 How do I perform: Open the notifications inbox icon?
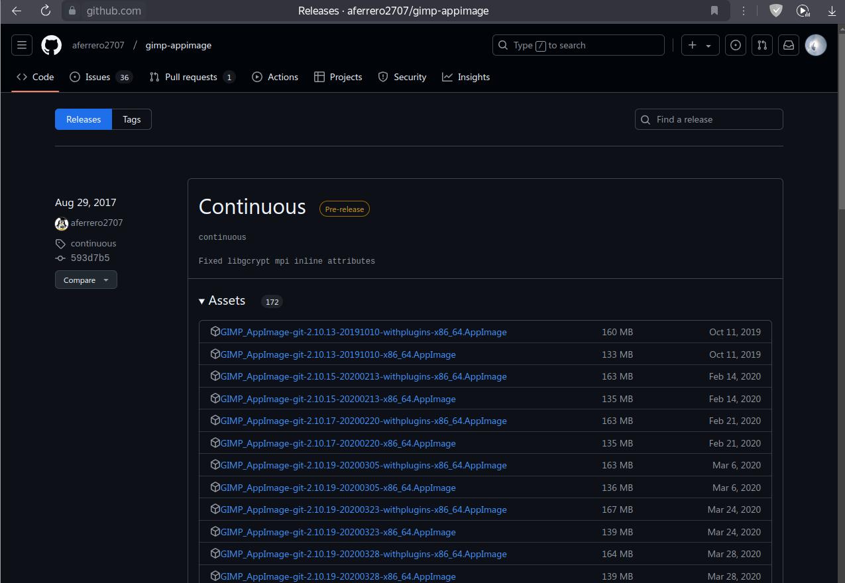click(x=789, y=45)
